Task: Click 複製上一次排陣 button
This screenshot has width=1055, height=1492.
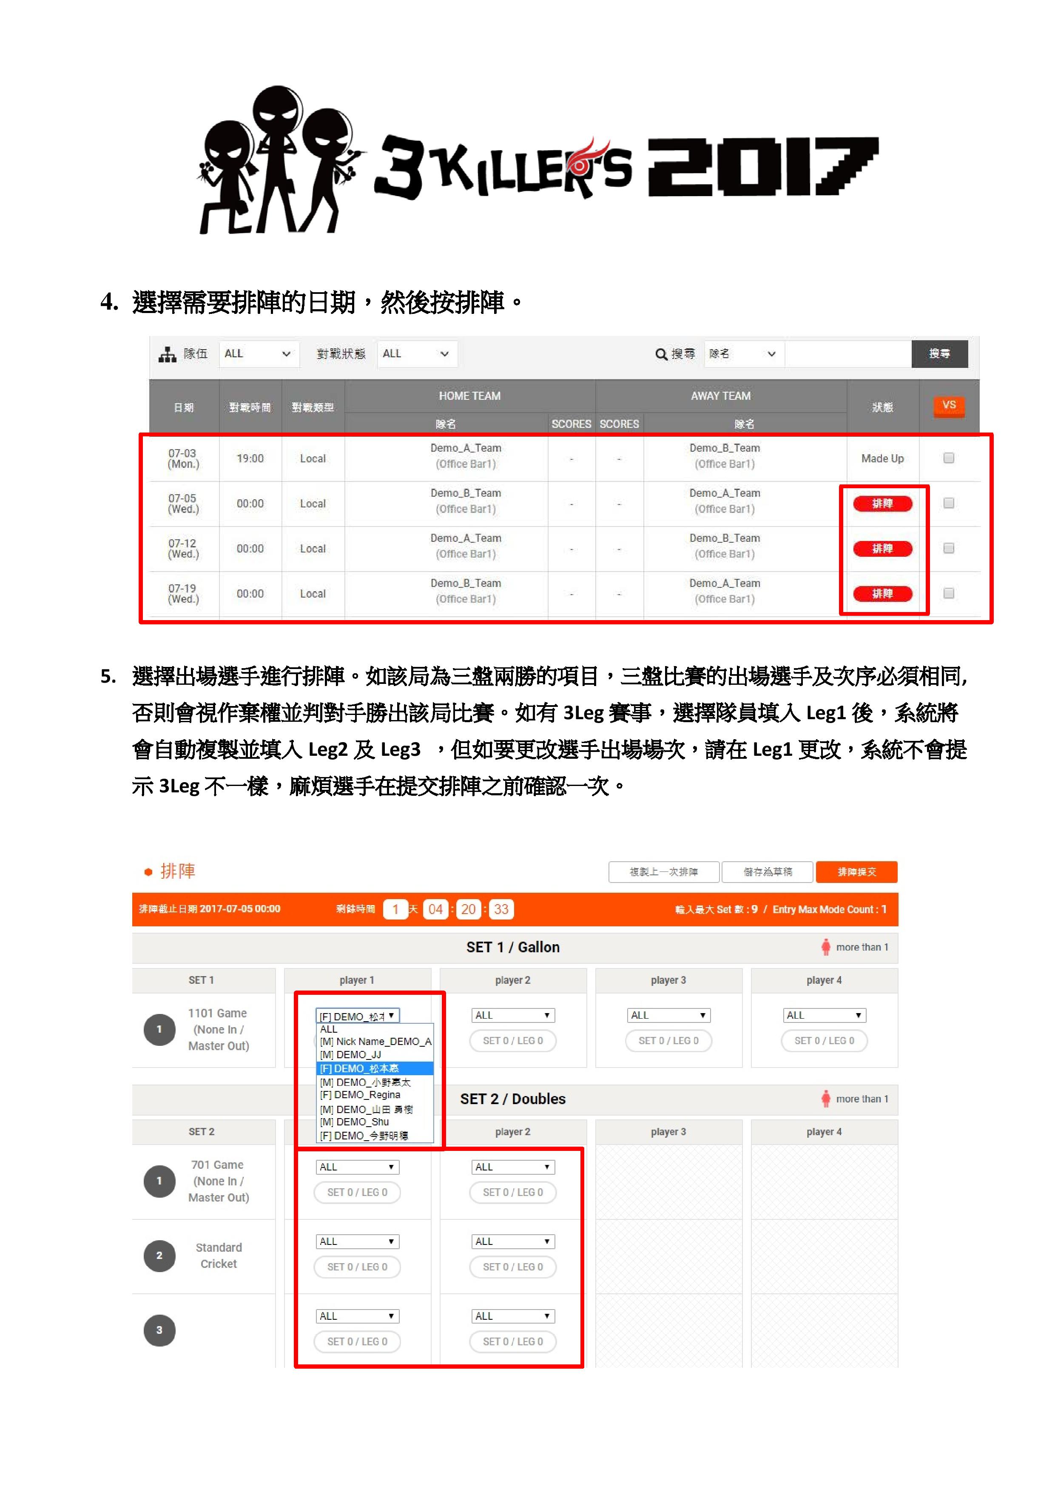Action: [x=664, y=872]
